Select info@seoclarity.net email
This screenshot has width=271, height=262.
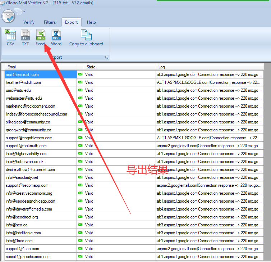(41, 177)
